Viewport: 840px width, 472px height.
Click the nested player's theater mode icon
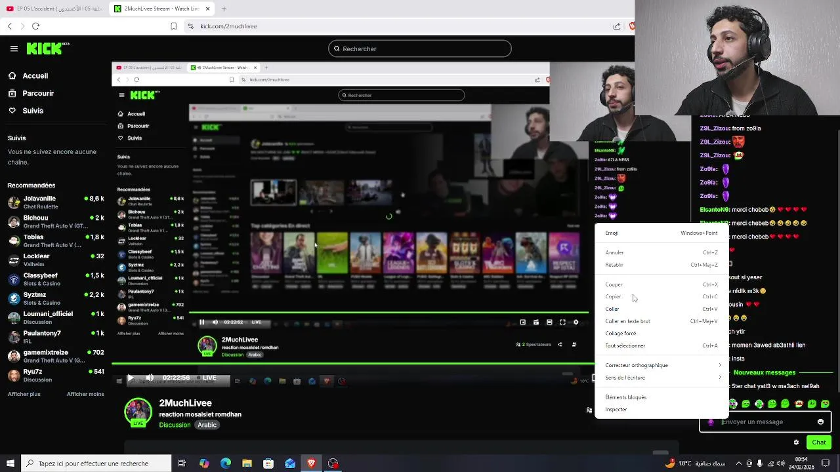pyautogui.click(x=549, y=322)
